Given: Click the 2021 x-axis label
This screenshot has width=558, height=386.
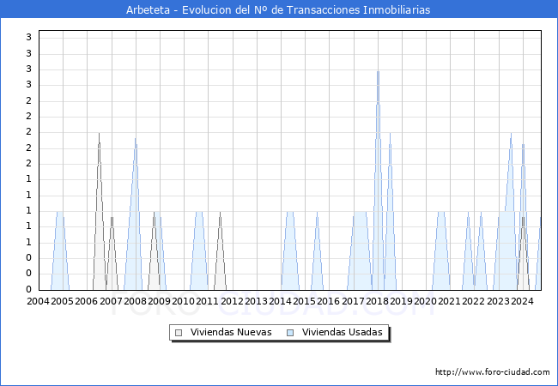Looking at the screenshot, I should (x=449, y=301).
